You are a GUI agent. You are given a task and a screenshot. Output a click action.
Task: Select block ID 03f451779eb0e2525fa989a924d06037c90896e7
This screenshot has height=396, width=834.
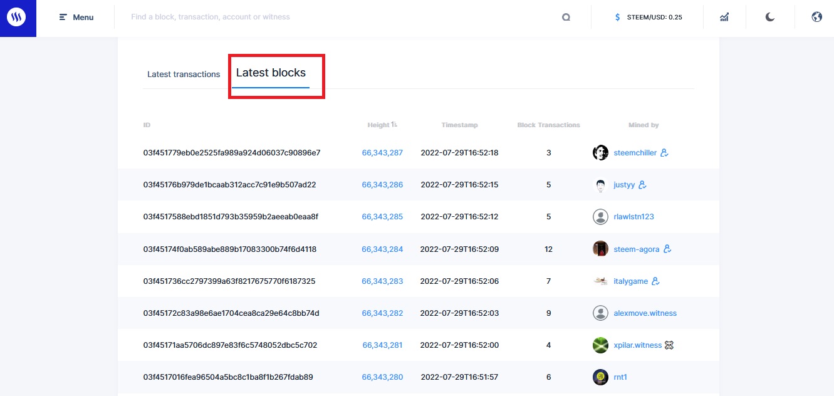(232, 153)
